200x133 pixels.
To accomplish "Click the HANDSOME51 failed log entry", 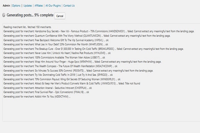I will [x=99, y=31].
